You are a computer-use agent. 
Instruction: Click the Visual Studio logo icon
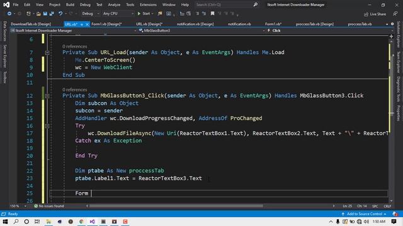pos(6,4)
